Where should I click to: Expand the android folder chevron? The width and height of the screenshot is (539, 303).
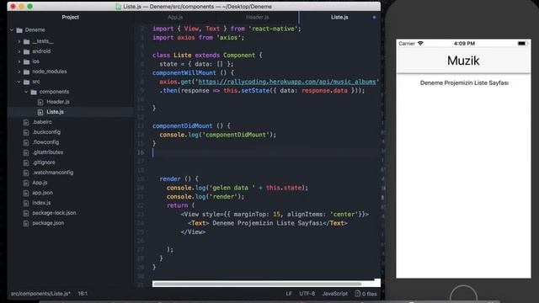pos(19,51)
